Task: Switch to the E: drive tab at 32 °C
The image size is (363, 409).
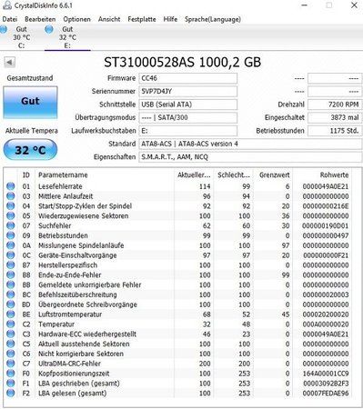Action: point(67,37)
